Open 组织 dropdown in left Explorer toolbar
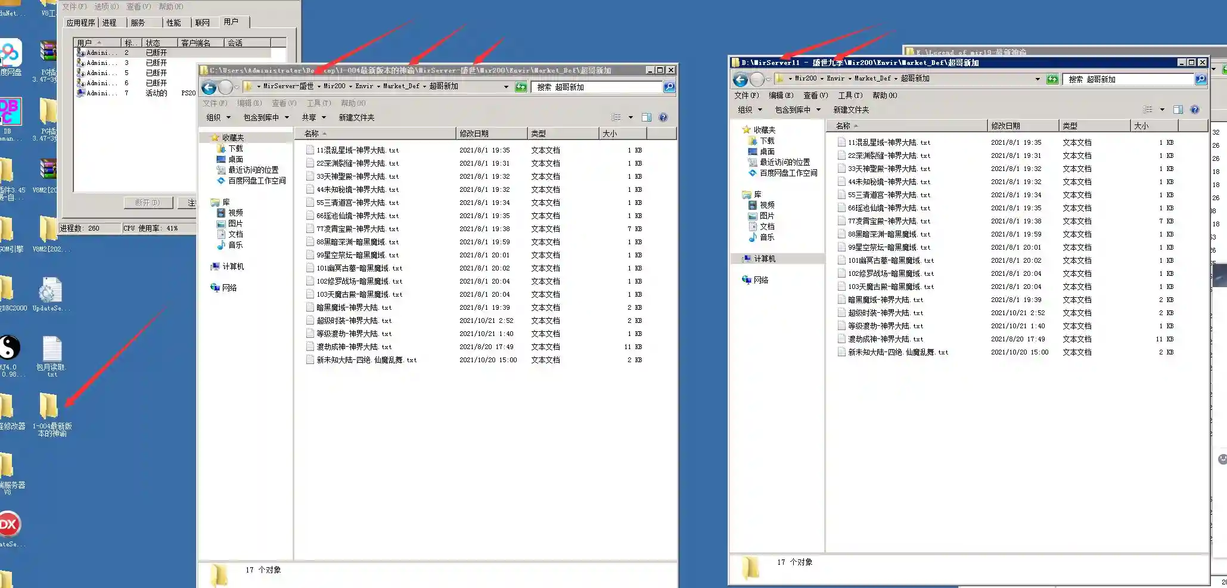The width and height of the screenshot is (1227, 588). click(x=218, y=117)
